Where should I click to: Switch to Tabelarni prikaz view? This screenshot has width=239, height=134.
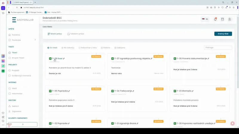coord(76,34)
